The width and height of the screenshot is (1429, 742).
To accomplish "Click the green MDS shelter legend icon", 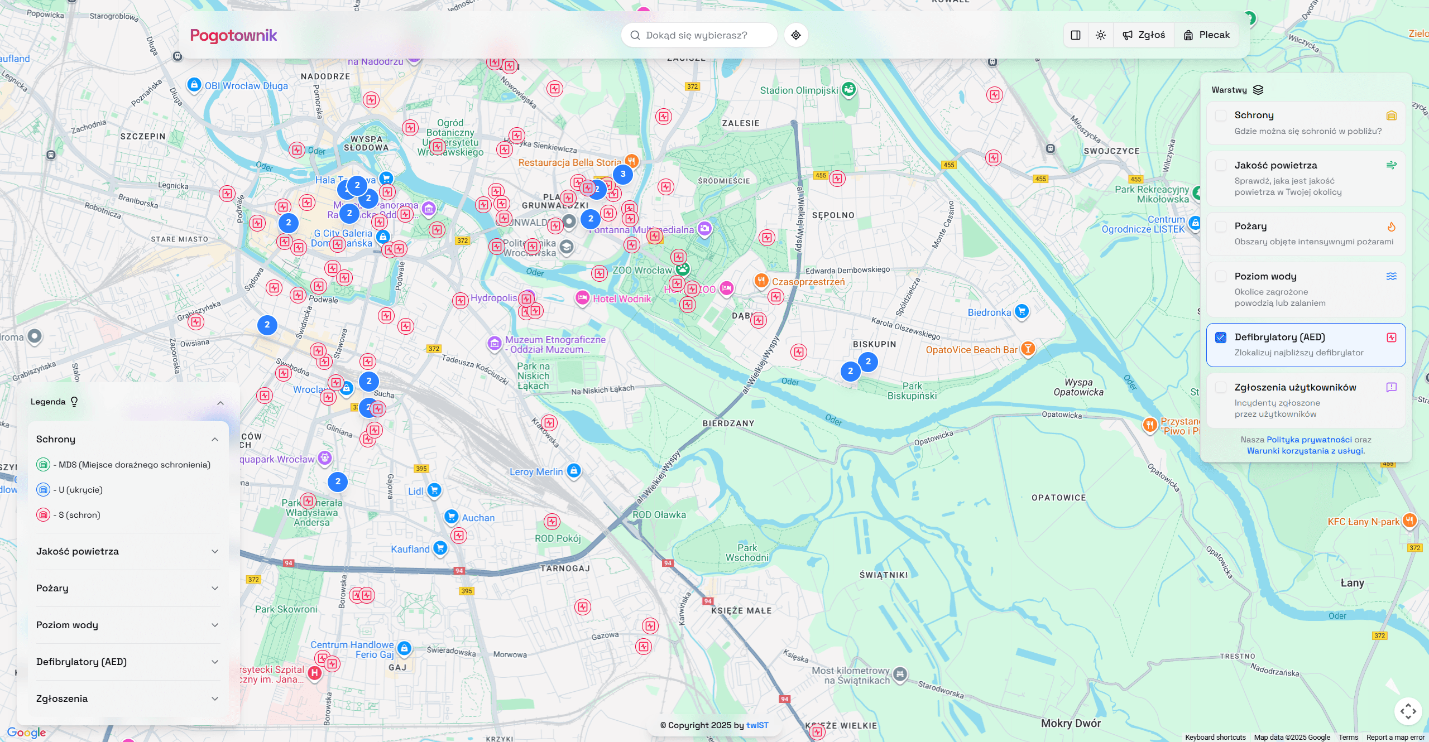I will 43,465.
